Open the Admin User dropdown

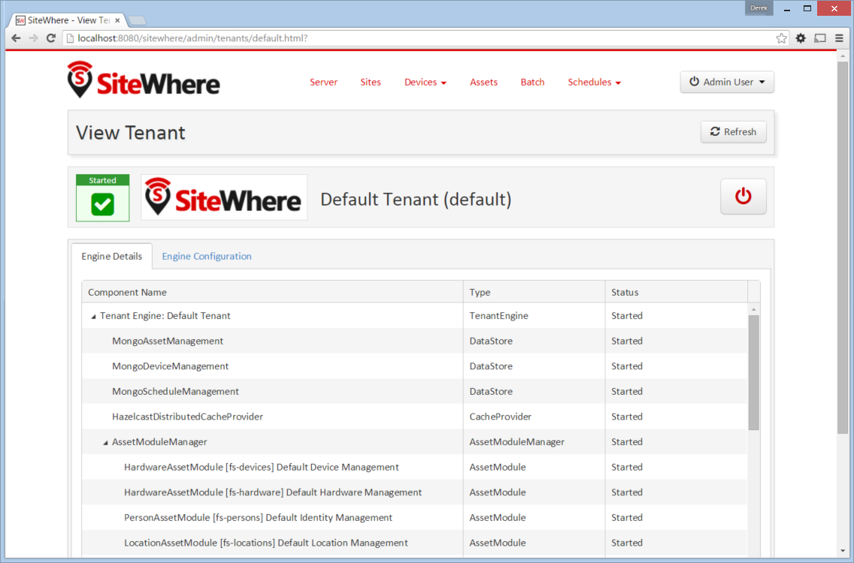[x=726, y=82]
